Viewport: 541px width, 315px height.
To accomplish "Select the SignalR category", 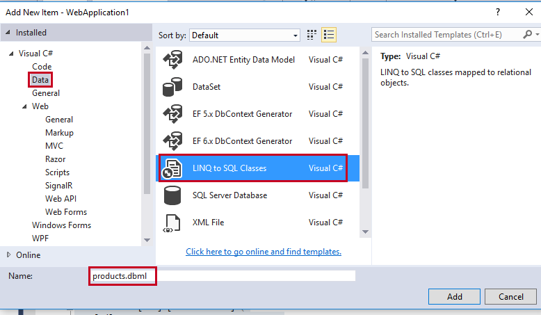I will [58, 186].
